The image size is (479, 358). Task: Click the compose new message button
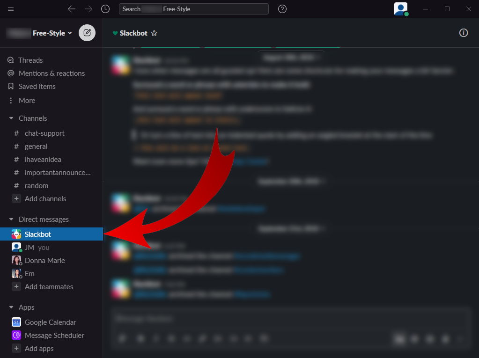(87, 33)
